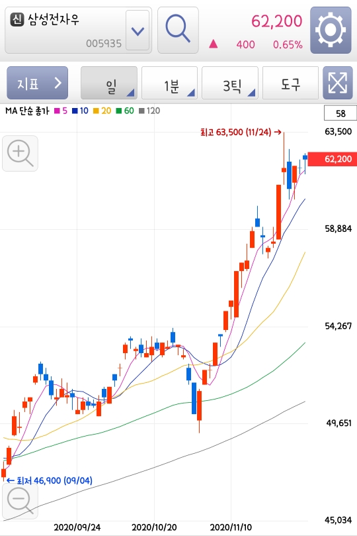Click the 58,884 price axis label
Screen dimensions: 357x536
tap(338, 229)
